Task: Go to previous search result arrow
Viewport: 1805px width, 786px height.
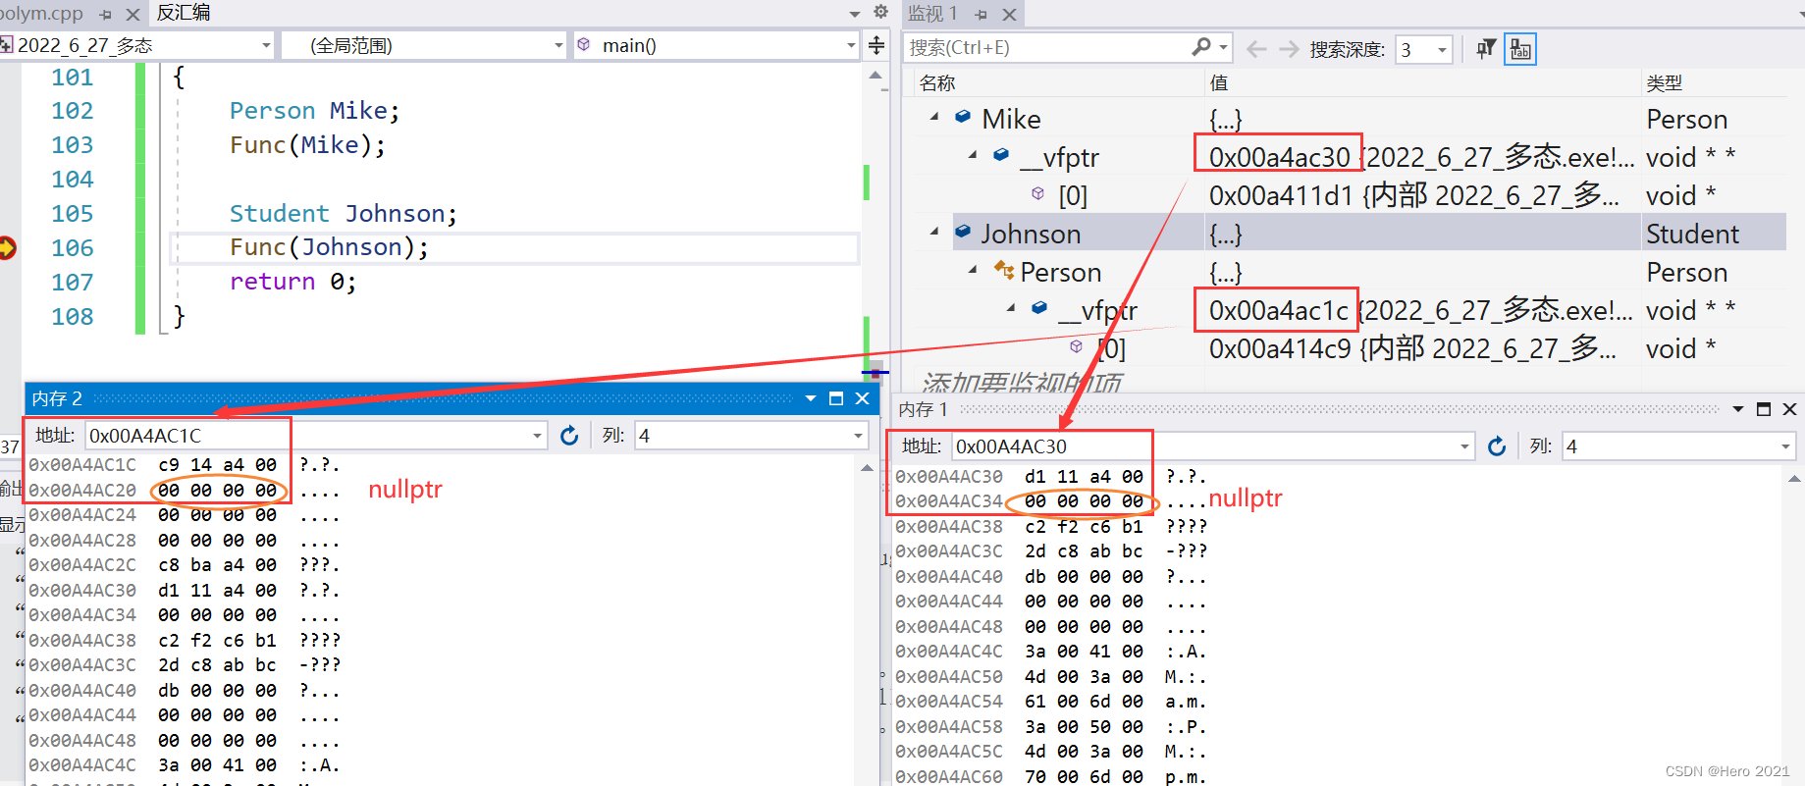Action: click(1255, 49)
